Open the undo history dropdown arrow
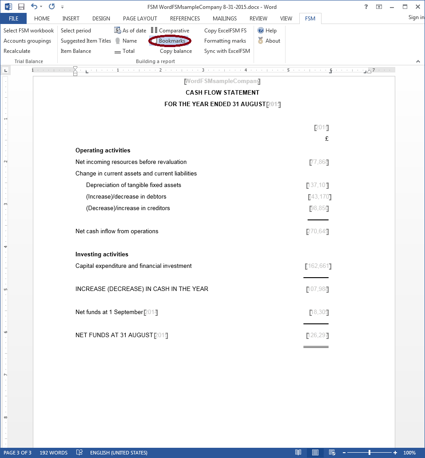 click(x=41, y=7)
